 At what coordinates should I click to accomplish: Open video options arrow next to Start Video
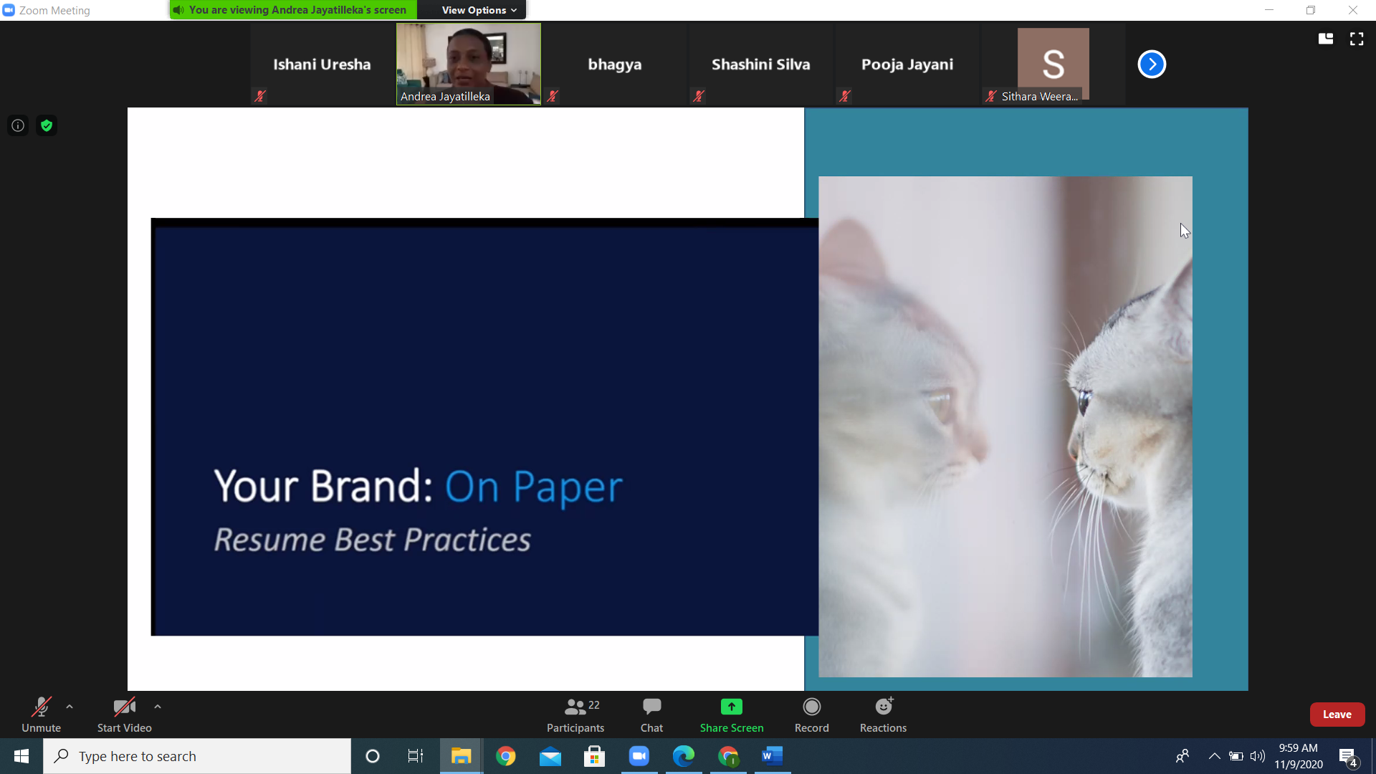pyautogui.click(x=158, y=707)
